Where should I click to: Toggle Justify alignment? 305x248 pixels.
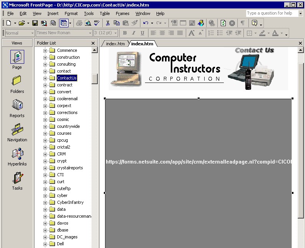pos(180,33)
